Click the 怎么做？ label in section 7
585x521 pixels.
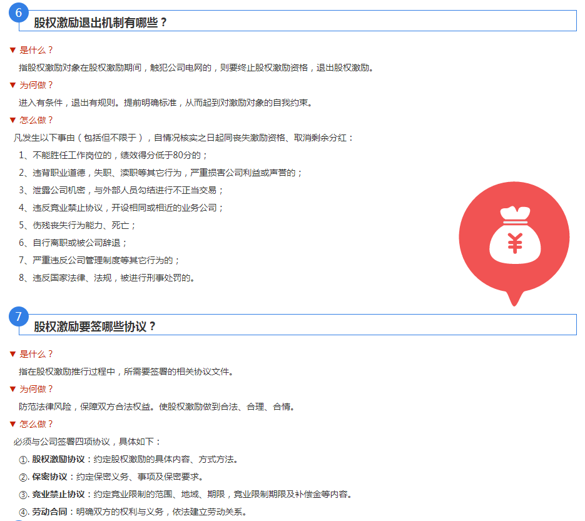36,424
